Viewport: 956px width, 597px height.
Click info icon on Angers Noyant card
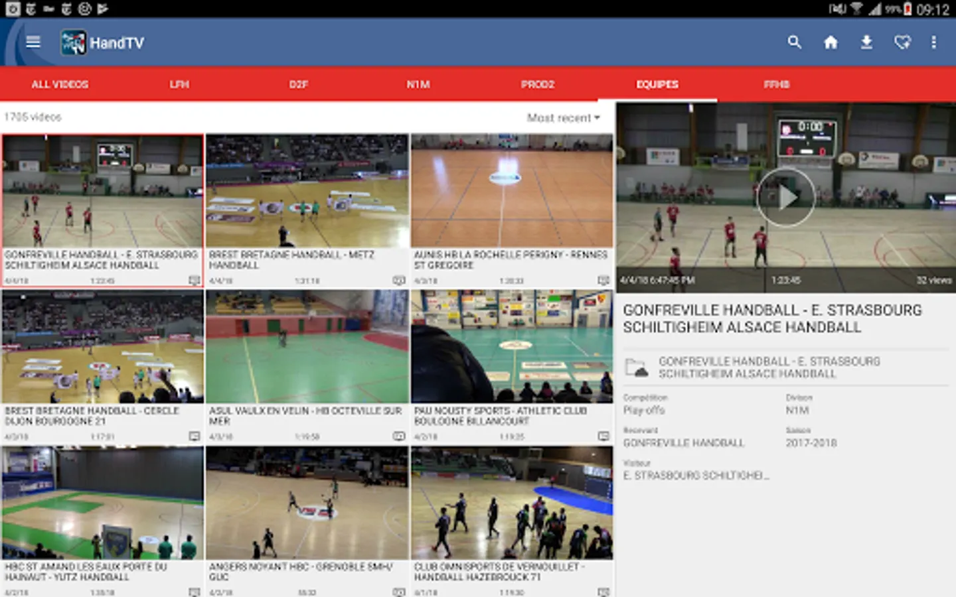coord(398,592)
